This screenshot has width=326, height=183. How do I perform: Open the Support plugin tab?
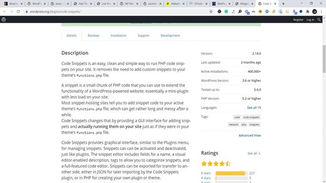144,36
